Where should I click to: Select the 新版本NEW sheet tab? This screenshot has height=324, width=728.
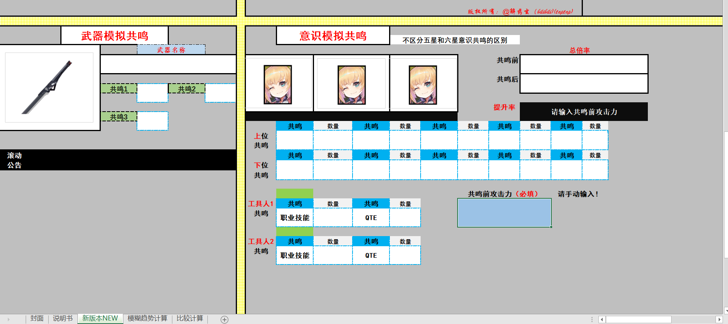[100, 319]
